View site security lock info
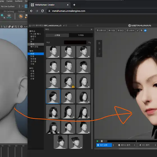157x157 pixels. pyautogui.click(x=49, y=11)
